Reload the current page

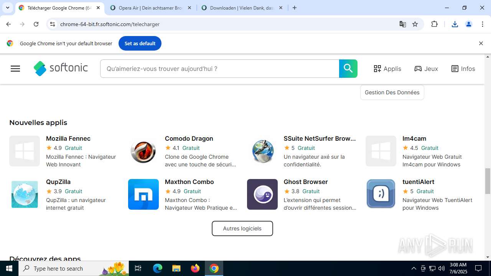tap(36, 24)
